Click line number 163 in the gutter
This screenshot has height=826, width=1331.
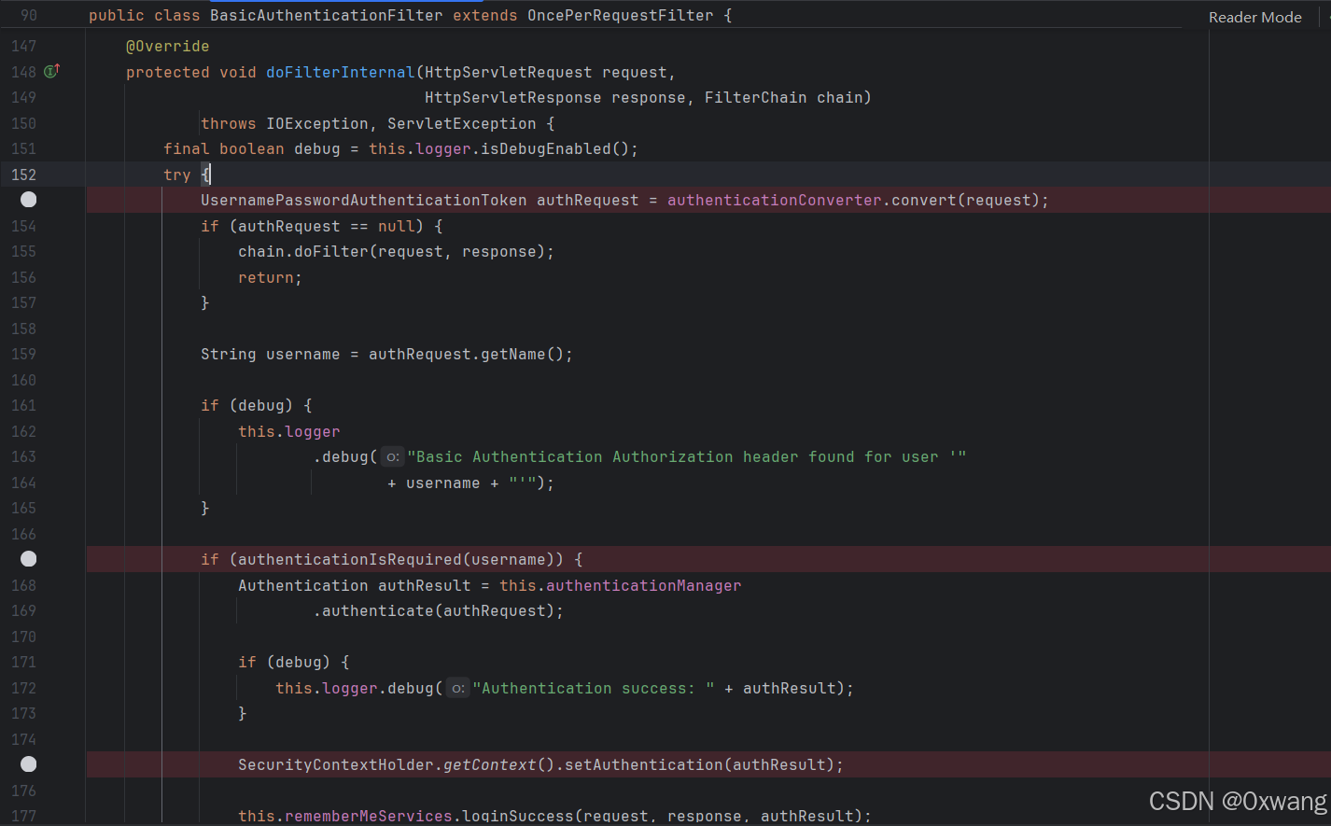pos(23,456)
